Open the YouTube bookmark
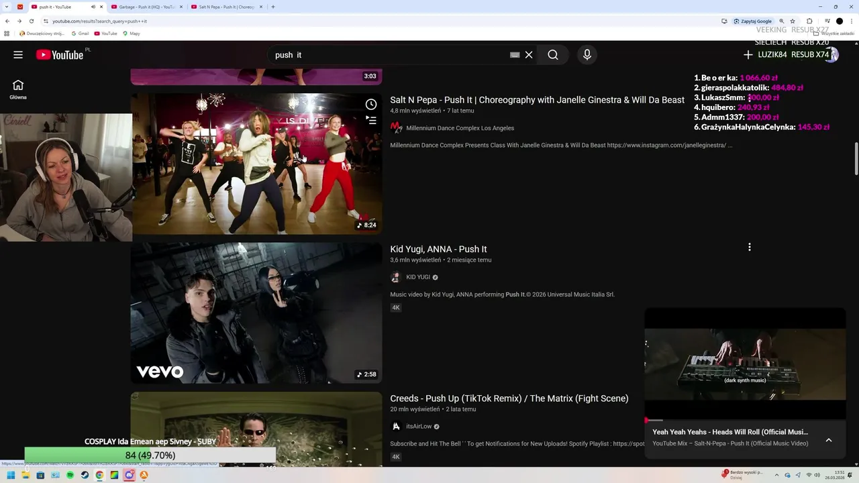This screenshot has height=483, width=859. click(106, 33)
